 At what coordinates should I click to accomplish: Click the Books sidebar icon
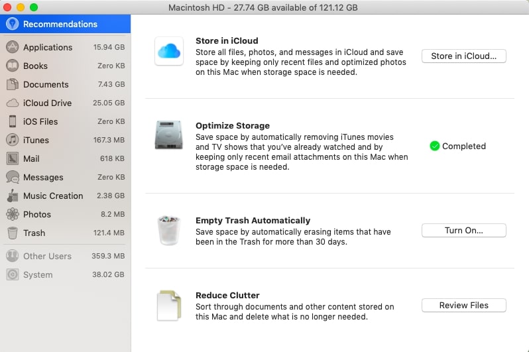click(13, 66)
